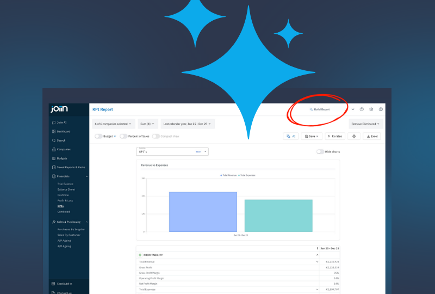The width and height of the screenshot is (435, 294).
Task: Click the printer icon button
Action: 354,136
